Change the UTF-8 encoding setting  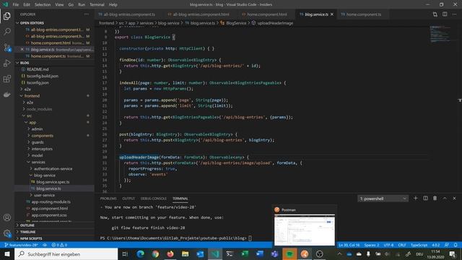pyautogui.click(x=388, y=245)
